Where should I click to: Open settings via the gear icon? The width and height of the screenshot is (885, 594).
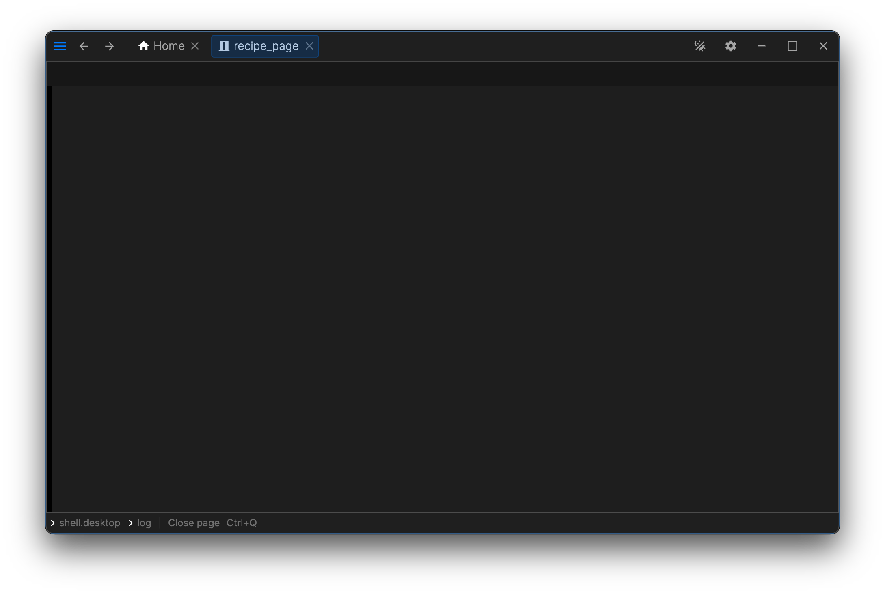coord(730,46)
